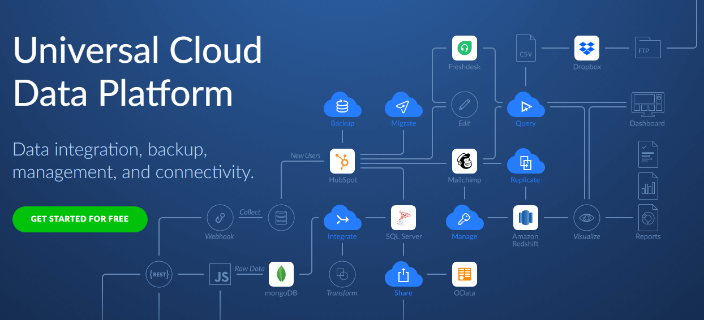Select the SQL Server logo icon
The width and height of the screenshot is (704, 320).
point(403,218)
